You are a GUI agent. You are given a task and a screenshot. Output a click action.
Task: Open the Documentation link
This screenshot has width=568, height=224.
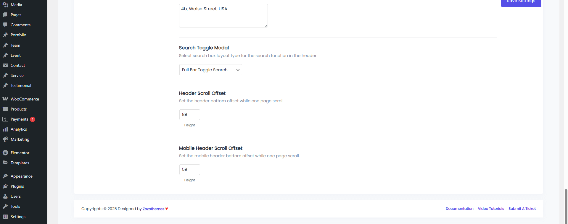click(459, 209)
